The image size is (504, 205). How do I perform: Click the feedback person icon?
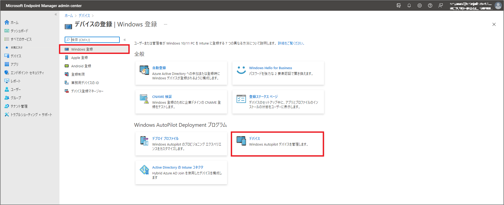point(441,5)
